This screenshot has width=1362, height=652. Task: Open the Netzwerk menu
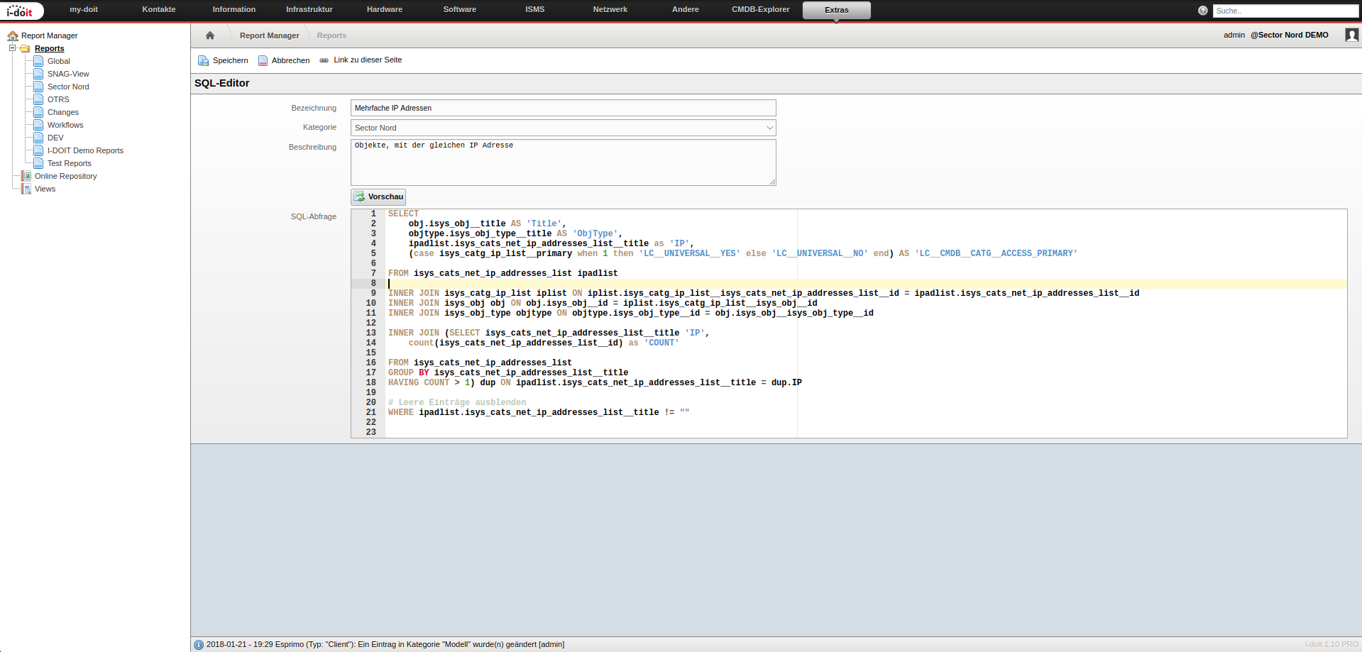[610, 9]
